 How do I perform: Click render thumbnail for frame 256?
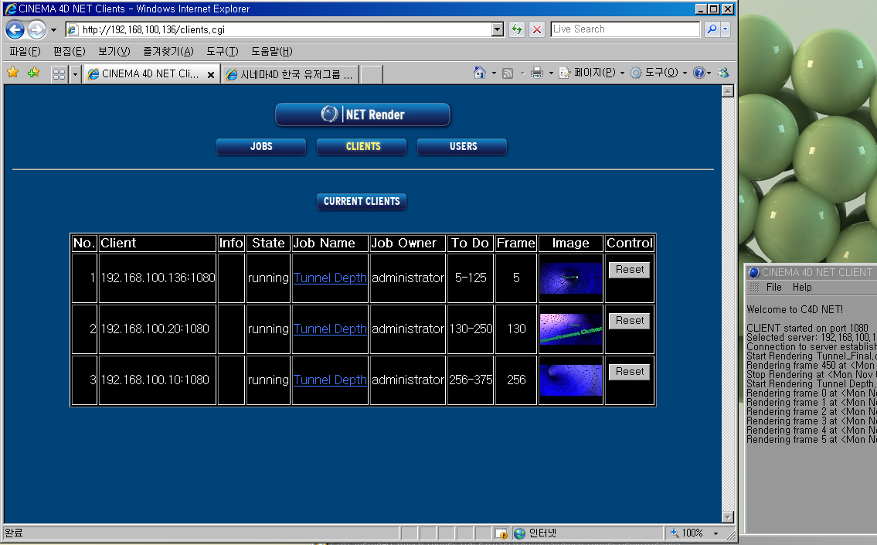[x=571, y=380]
